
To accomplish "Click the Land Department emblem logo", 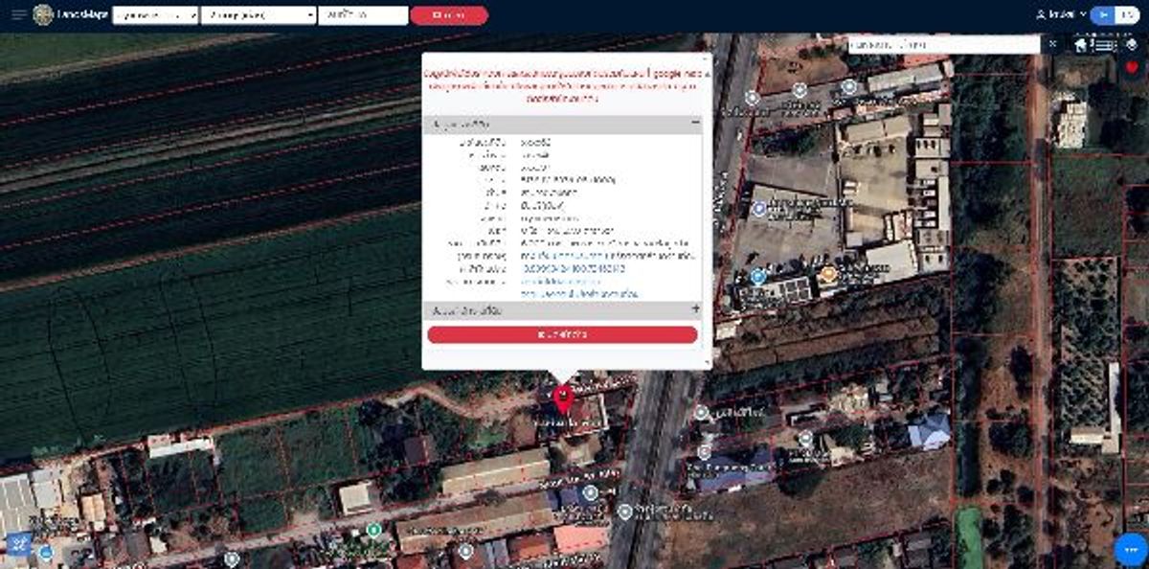I will click(x=43, y=14).
